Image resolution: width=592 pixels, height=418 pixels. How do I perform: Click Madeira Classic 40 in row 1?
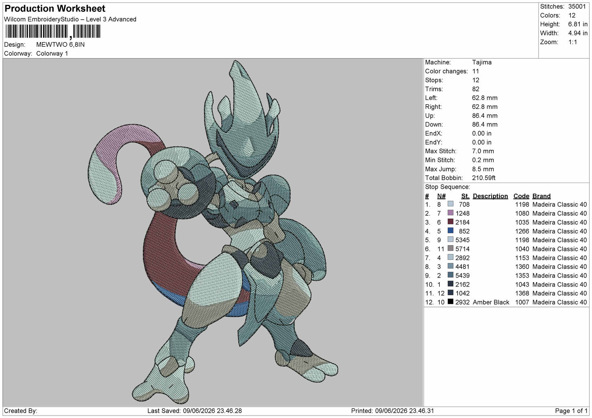560,205
